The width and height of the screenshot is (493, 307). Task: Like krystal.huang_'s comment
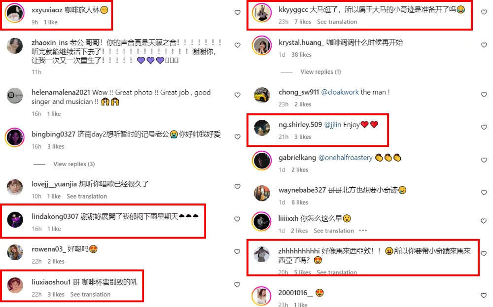(484, 45)
